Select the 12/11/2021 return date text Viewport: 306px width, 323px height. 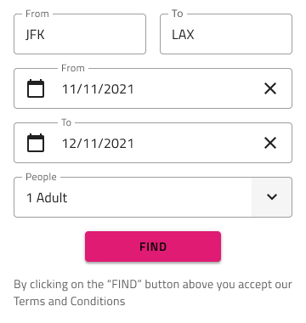click(x=98, y=144)
